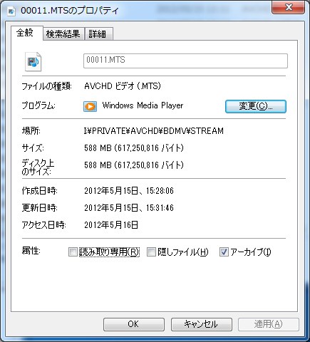This screenshot has height=342, width=310.
Task: Click the file type text AVCHD ビデオ (.MTS)
Action: (x=123, y=85)
